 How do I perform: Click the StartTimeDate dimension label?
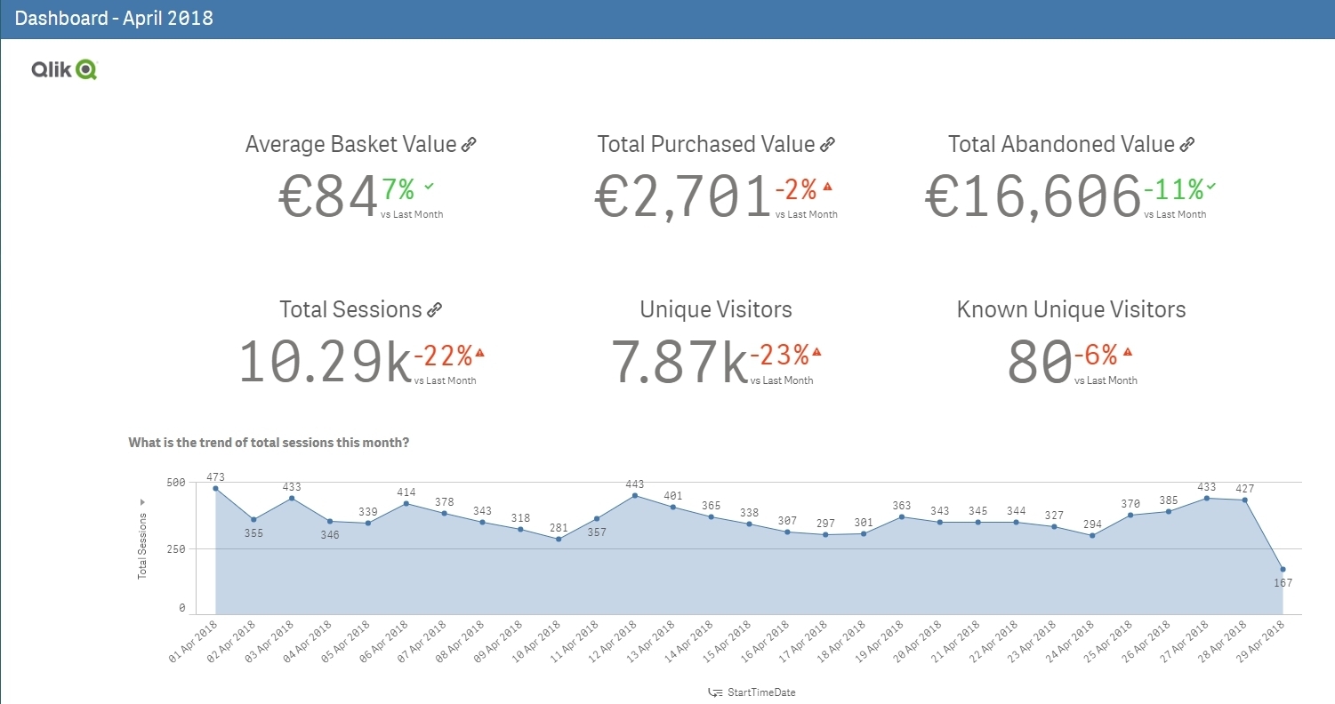[x=761, y=692]
